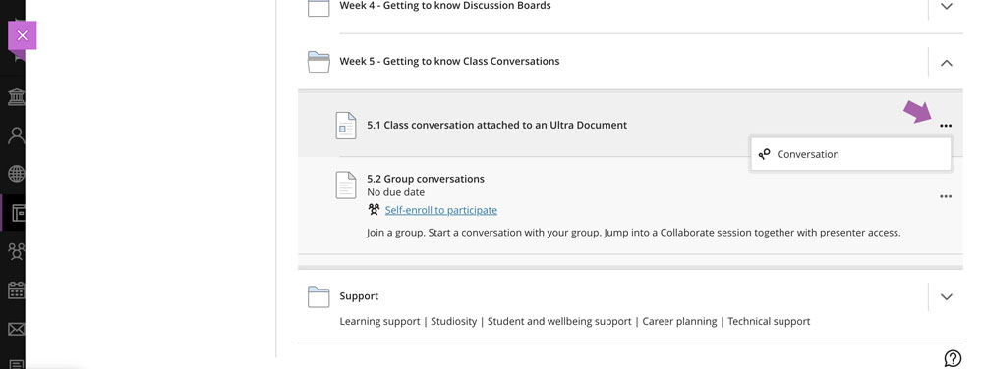The image size is (983, 369).
Task: Click the Conversation speech bubble icon
Action: (764, 154)
